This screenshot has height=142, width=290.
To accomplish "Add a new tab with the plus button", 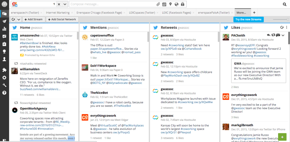I will tap(254, 12).
